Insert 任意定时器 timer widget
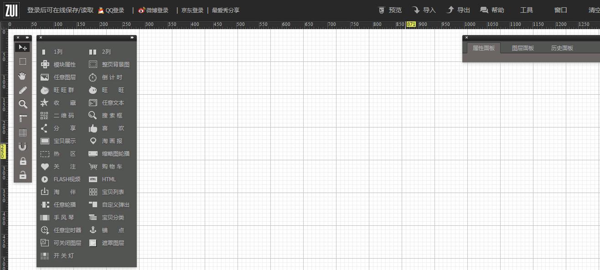The width and height of the screenshot is (600, 270). coord(61,230)
